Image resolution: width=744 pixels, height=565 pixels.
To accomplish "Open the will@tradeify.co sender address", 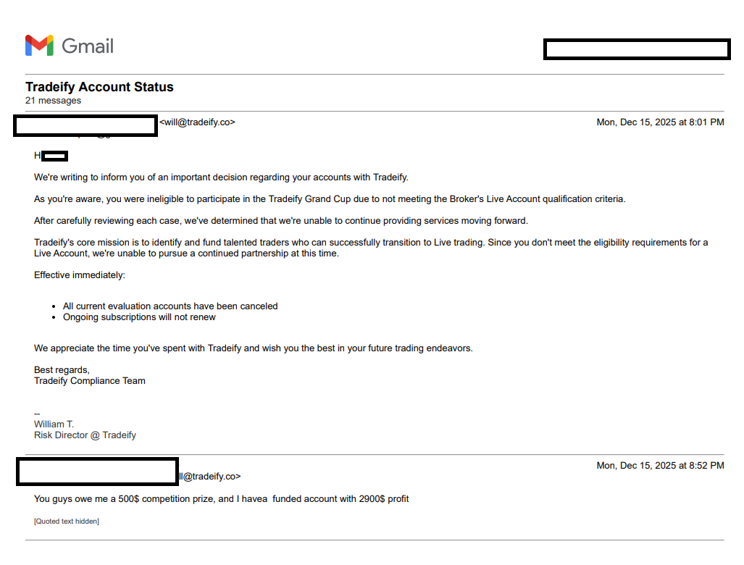I will pos(197,122).
